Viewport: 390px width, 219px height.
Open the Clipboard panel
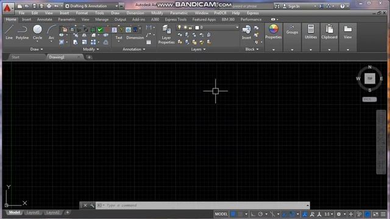[329, 32]
